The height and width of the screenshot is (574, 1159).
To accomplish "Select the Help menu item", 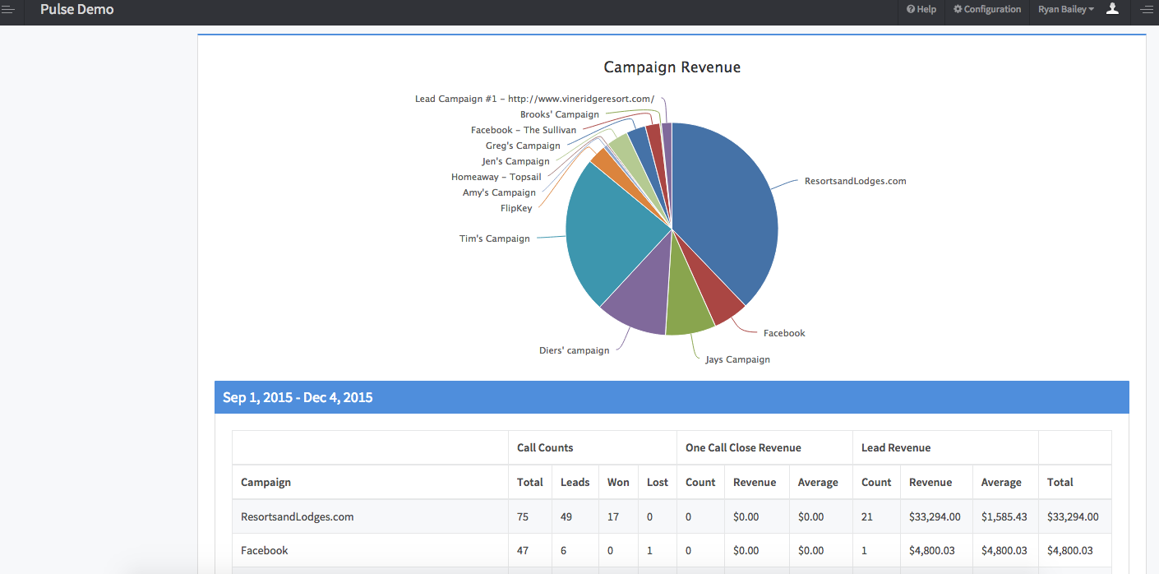I will (x=921, y=9).
